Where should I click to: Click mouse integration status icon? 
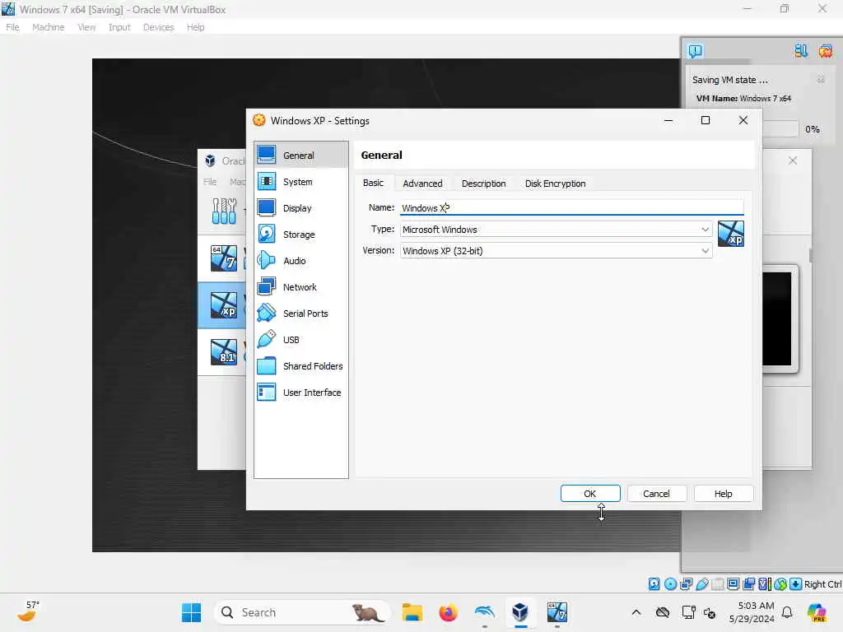780,584
